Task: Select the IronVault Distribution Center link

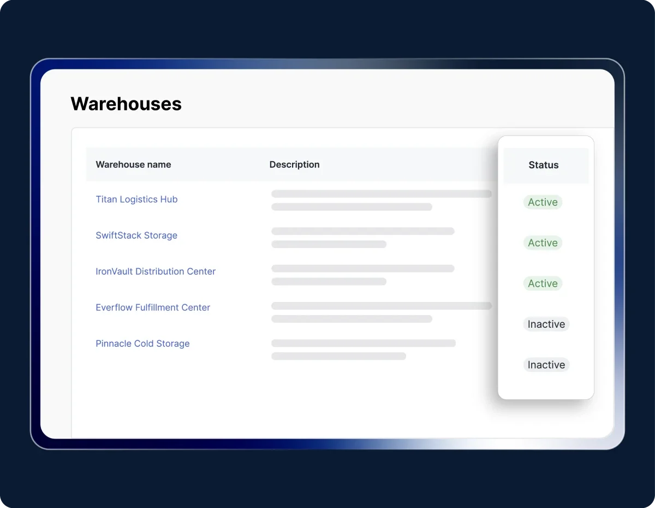Action: 156,271
